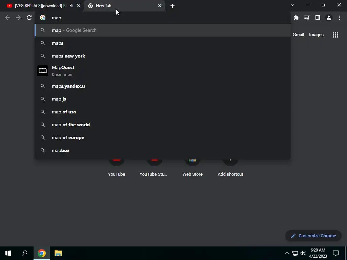Reload the current page

(29, 18)
